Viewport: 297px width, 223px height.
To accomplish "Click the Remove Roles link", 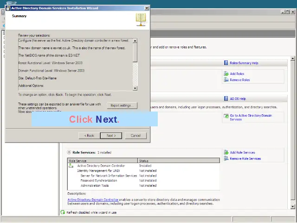I will [240, 80].
